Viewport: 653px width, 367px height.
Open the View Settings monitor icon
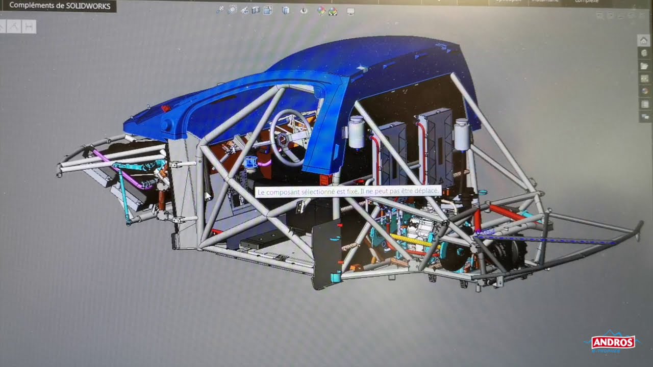pos(350,11)
